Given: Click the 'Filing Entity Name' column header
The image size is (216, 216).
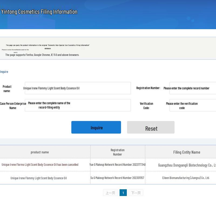Looking at the screenshot, I should point(187,152).
